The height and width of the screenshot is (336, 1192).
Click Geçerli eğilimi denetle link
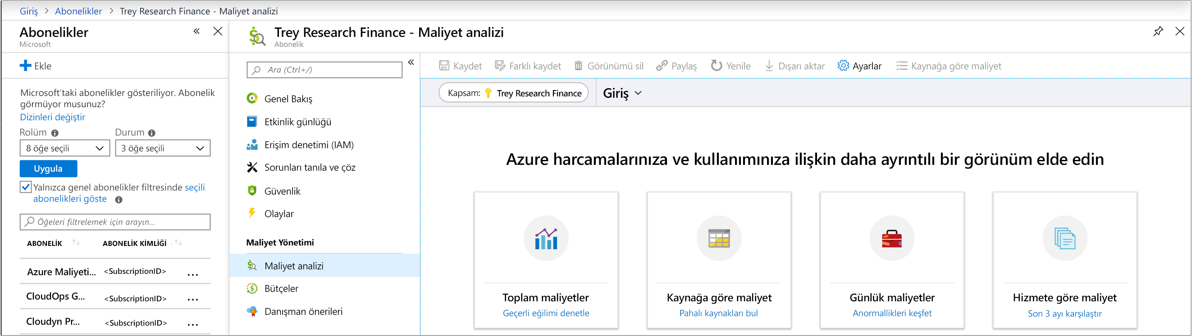coord(546,313)
